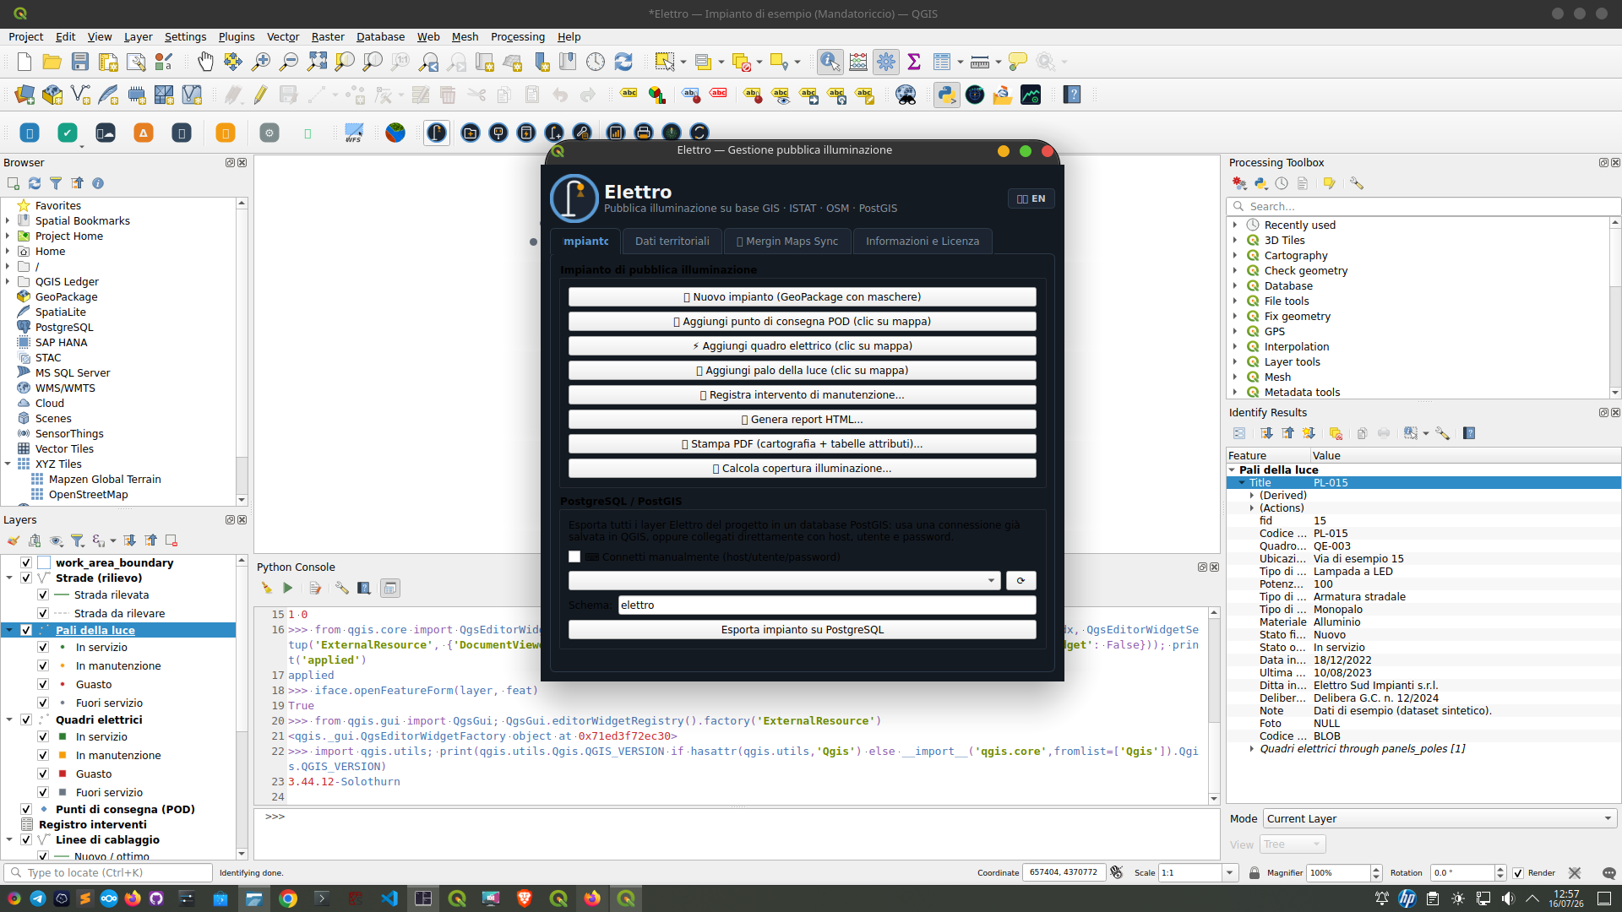The height and width of the screenshot is (912, 1622).
Task: Expand Cartography in Processing Toolbox
Action: (x=1235, y=255)
